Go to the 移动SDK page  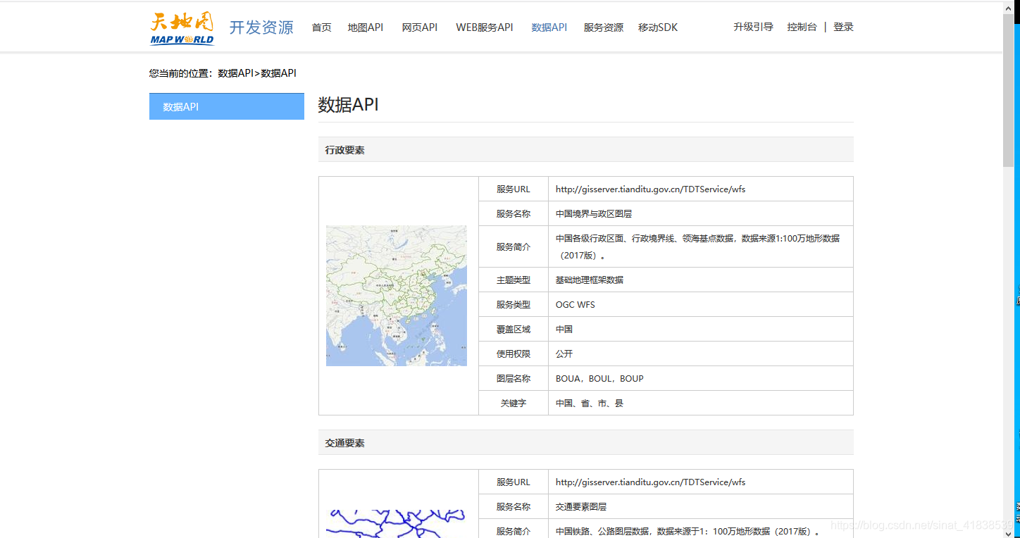click(x=657, y=27)
